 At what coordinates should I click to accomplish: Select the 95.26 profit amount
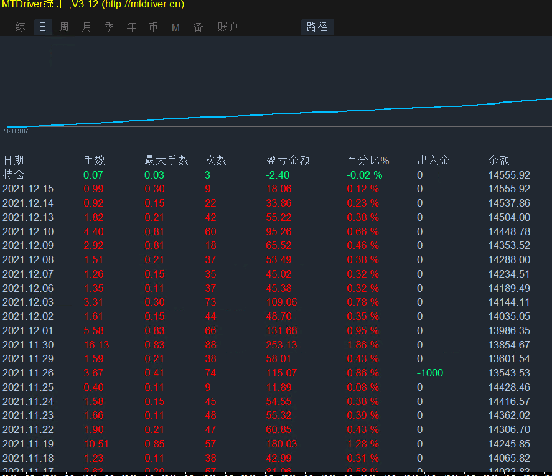click(279, 231)
